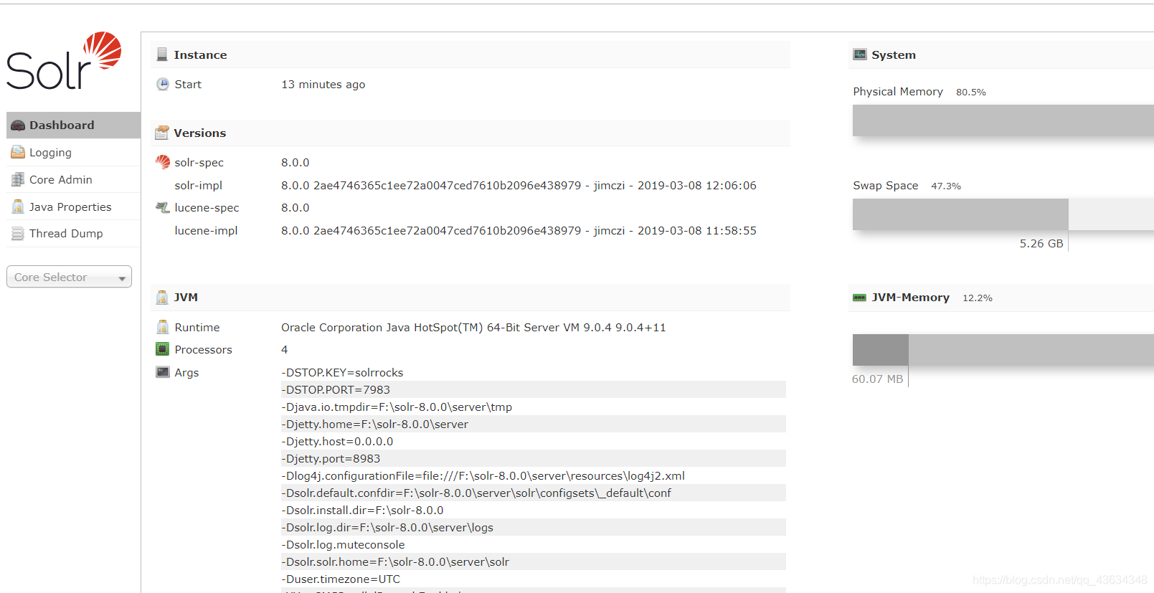Click the Dashboard gauge icon
1154x593 pixels.
click(x=18, y=125)
